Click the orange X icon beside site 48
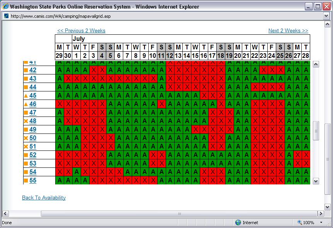 [x=26, y=121]
